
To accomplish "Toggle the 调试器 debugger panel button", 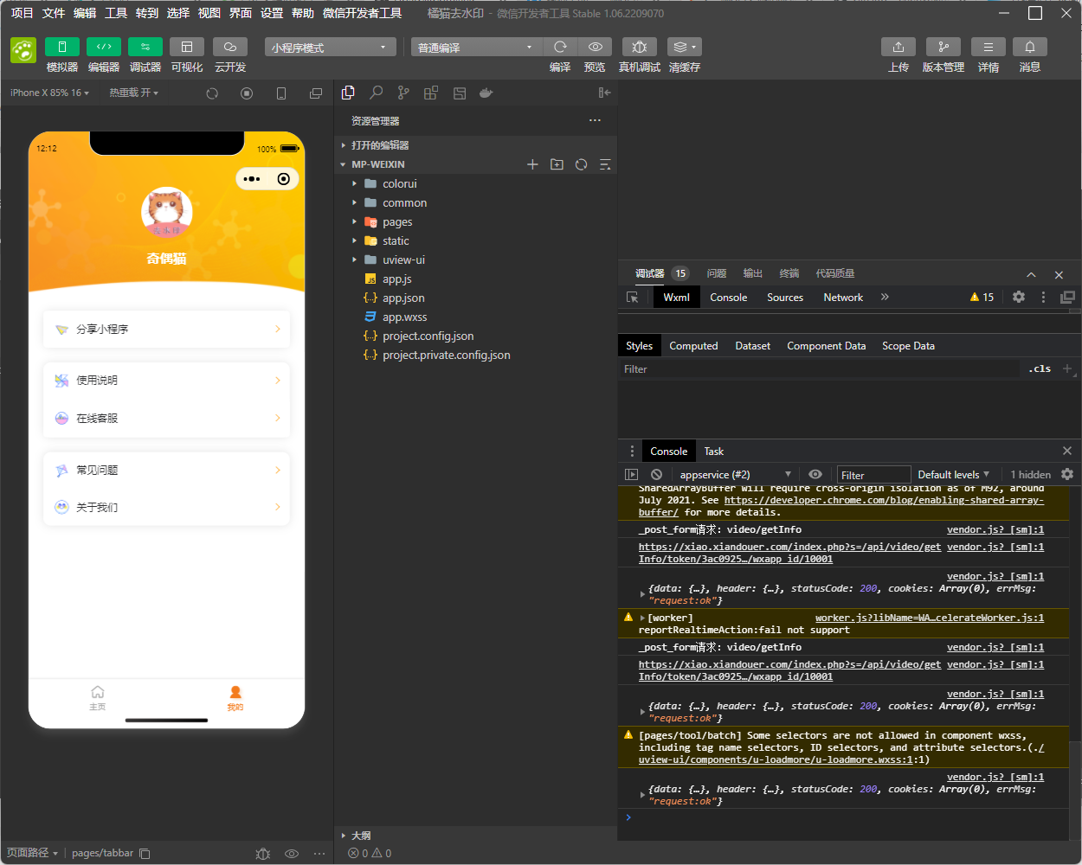I will click(x=145, y=47).
